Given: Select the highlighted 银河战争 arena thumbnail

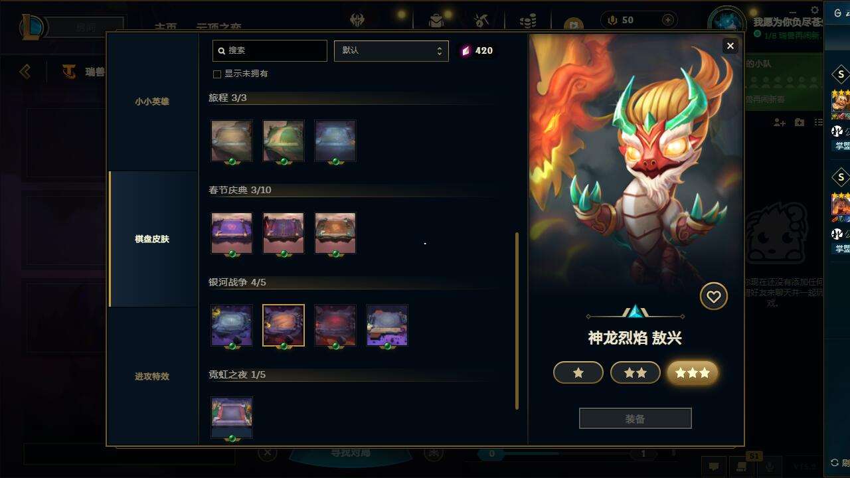Looking at the screenshot, I should click(x=284, y=325).
